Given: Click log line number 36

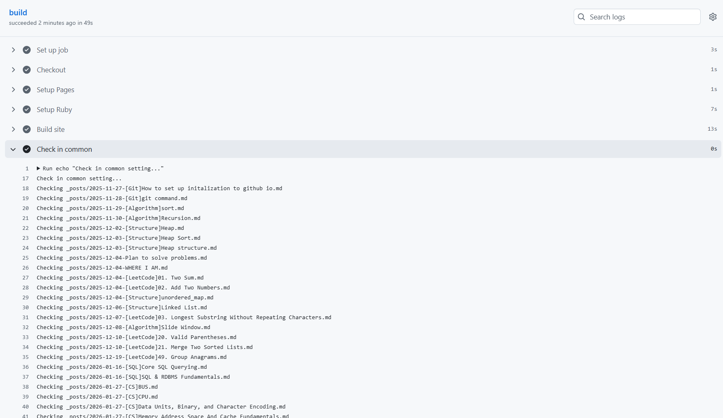Looking at the screenshot, I should click(x=26, y=367).
